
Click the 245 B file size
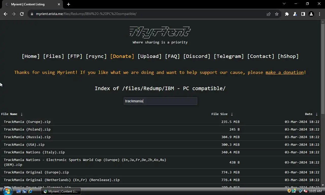[x=235, y=129]
